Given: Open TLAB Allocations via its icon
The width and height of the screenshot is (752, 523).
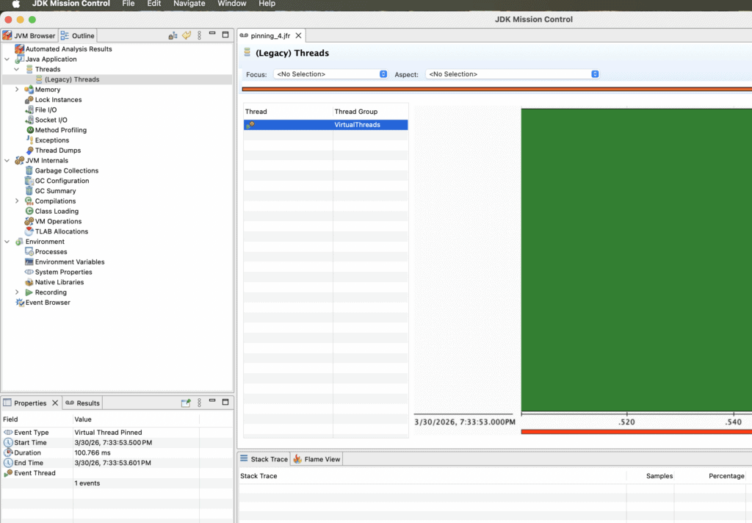Looking at the screenshot, I should 29,231.
